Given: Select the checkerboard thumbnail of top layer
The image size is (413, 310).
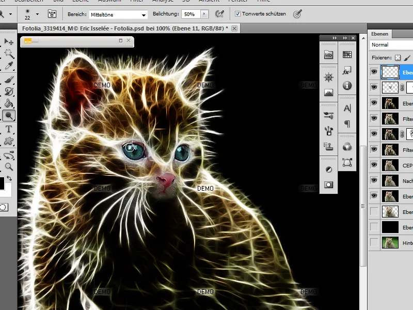Looking at the screenshot, I should point(390,72).
